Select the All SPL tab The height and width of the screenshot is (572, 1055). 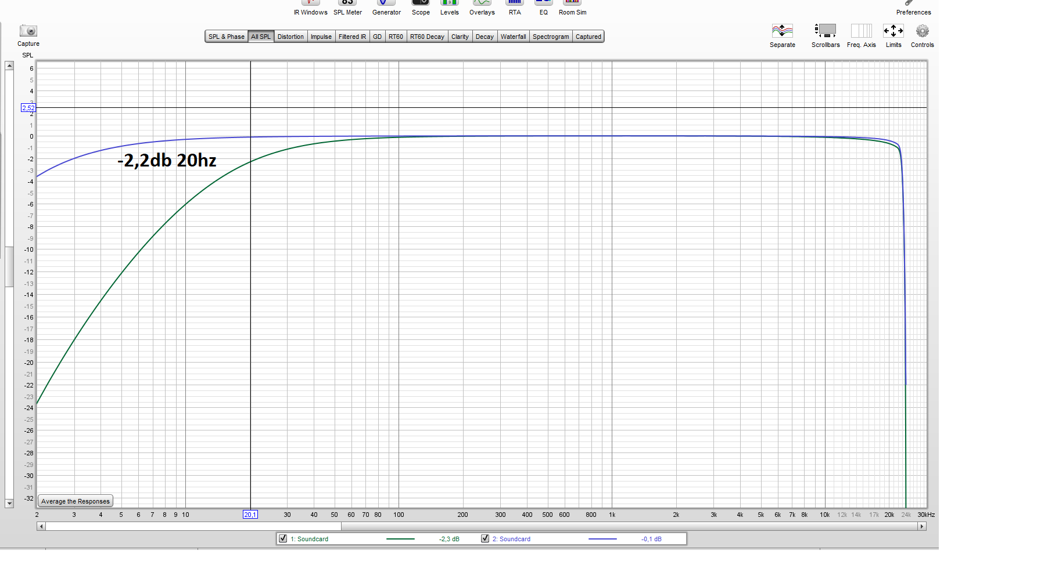tap(261, 37)
